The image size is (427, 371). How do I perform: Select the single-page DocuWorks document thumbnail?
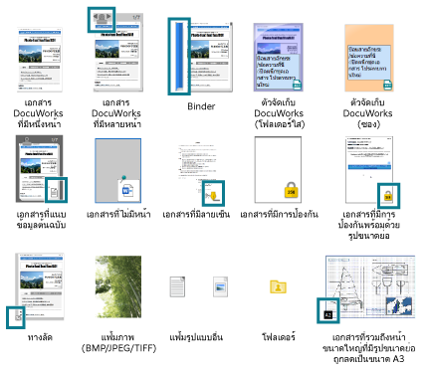pyautogui.click(x=40, y=60)
